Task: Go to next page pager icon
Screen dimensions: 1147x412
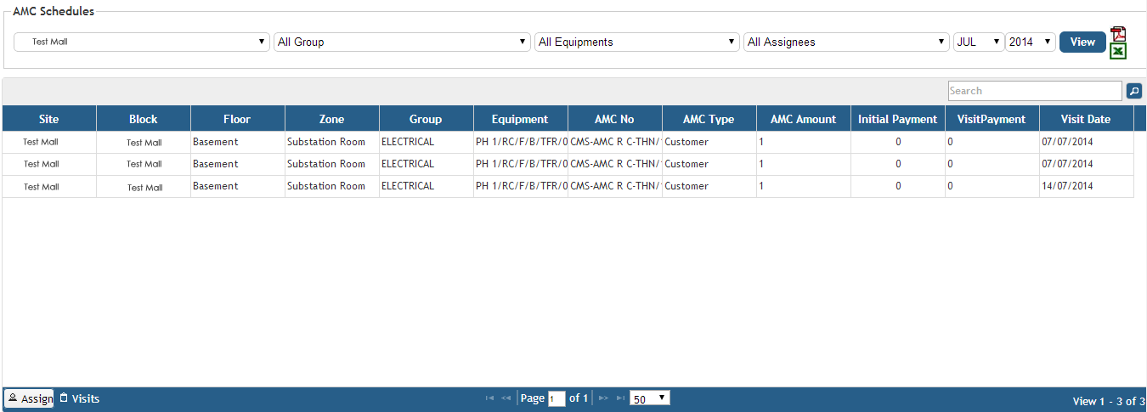Action: tap(603, 398)
